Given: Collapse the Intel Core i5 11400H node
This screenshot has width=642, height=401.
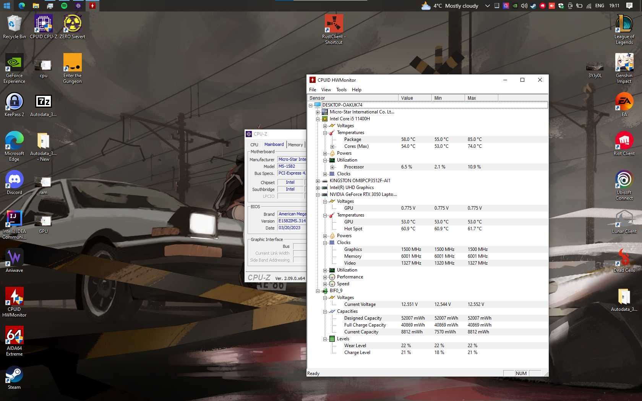Looking at the screenshot, I should click(318, 119).
